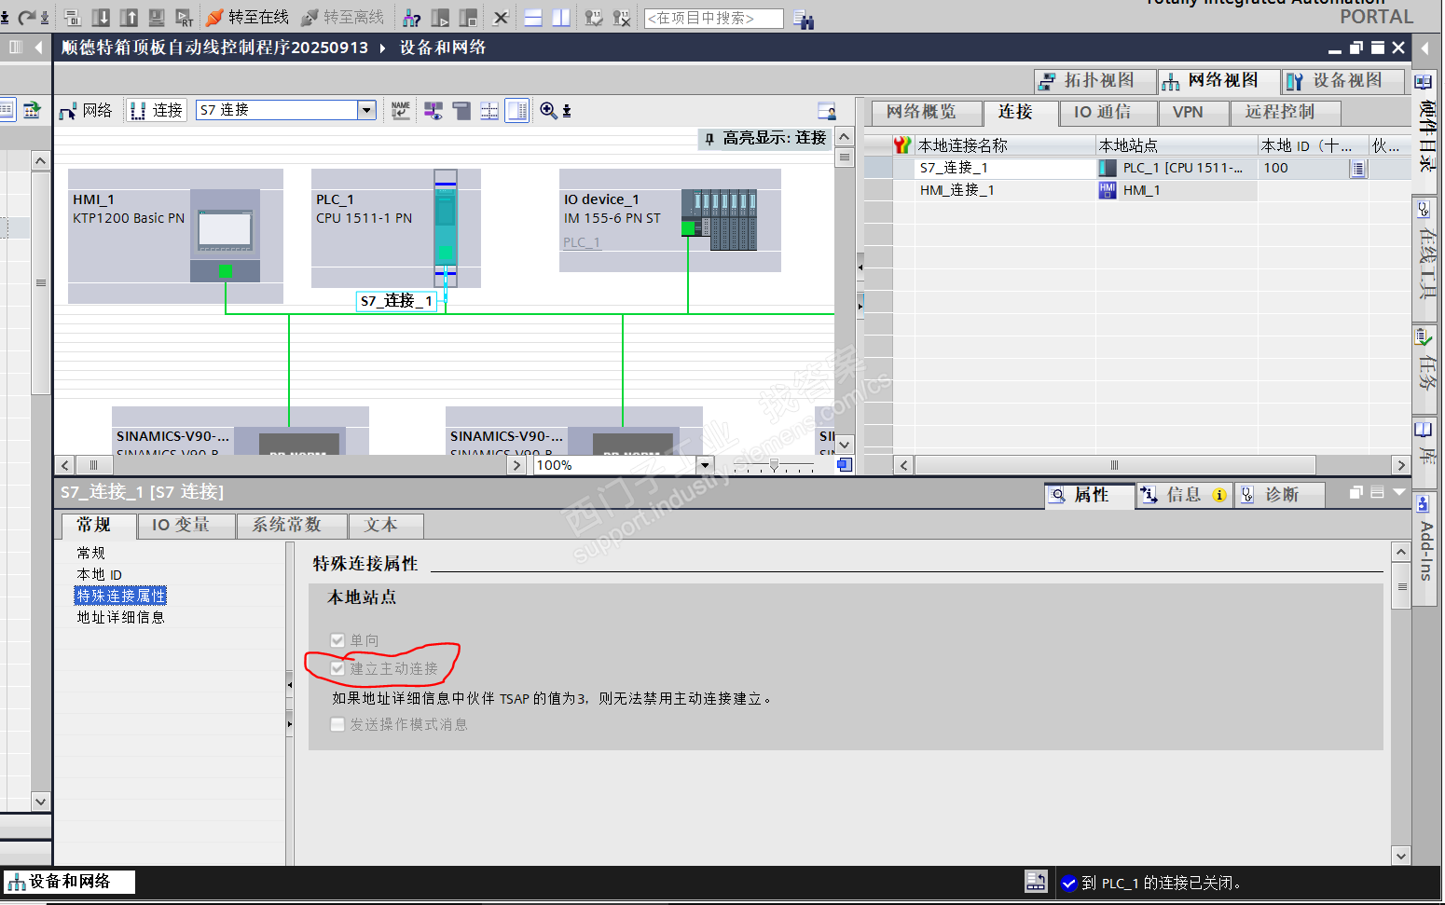The width and height of the screenshot is (1445, 905).
Task: Click the delete X toolbar icon
Action: click(x=501, y=18)
